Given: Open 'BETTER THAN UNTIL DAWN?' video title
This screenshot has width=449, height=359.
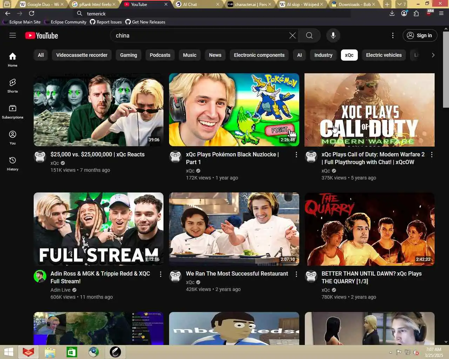Looking at the screenshot, I should pos(371,277).
